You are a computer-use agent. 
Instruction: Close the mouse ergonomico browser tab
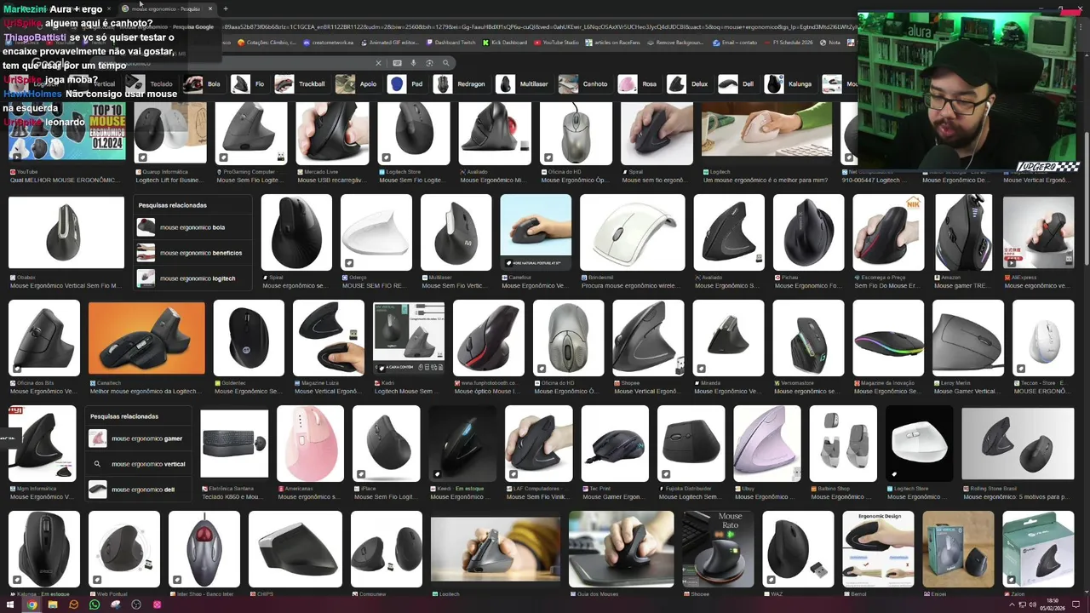pyautogui.click(x=210, y=9)
